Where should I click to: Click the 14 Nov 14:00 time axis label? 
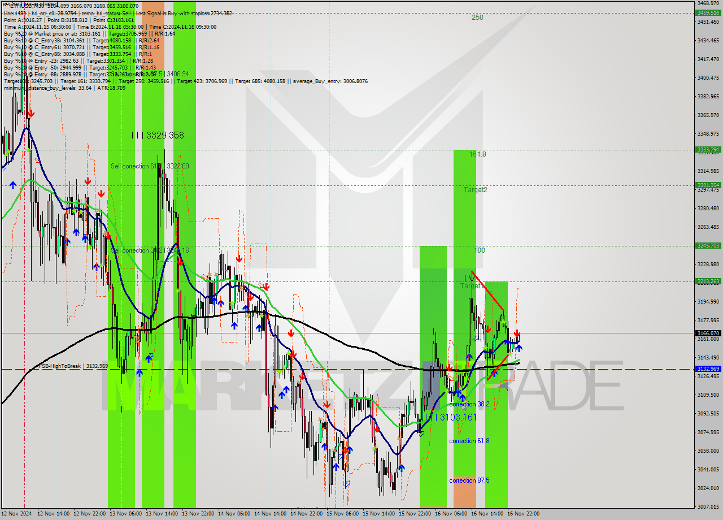(270, 514)
